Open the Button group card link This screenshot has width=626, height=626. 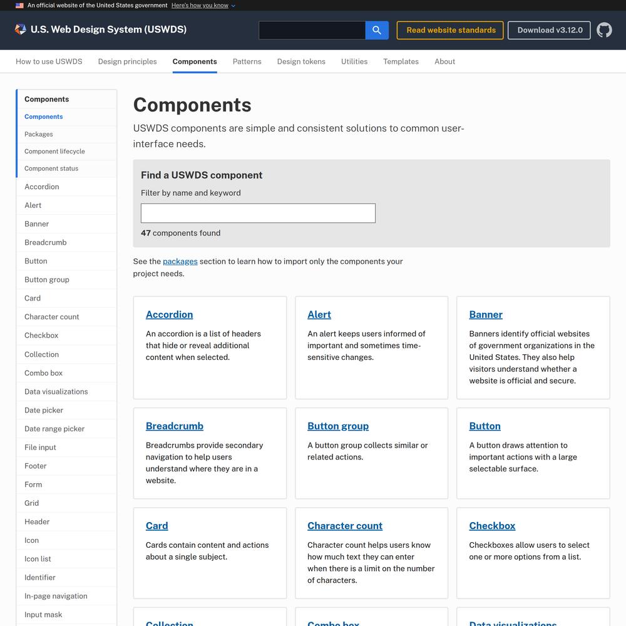[338, 426]
